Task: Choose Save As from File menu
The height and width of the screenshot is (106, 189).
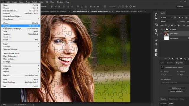Action: 20,34
